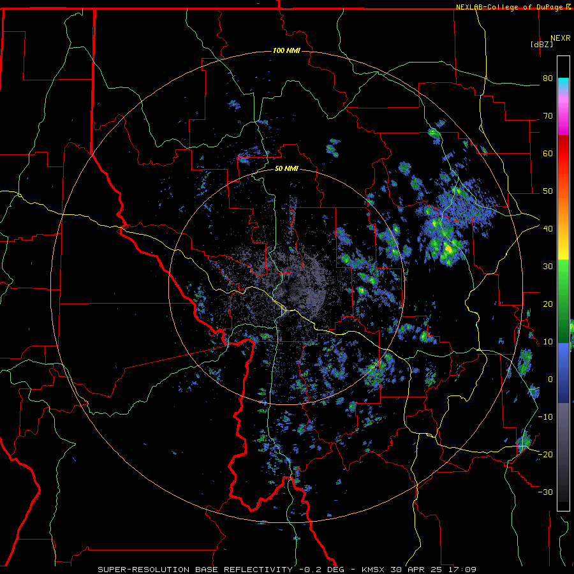
Task: Click the -30 value on the dBZ scale
Action: point(545,492)
